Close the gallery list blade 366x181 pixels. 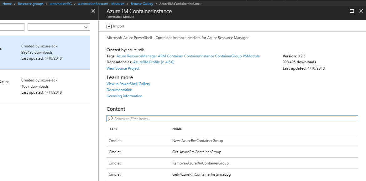pyautogui.click(x=93, y=11)
